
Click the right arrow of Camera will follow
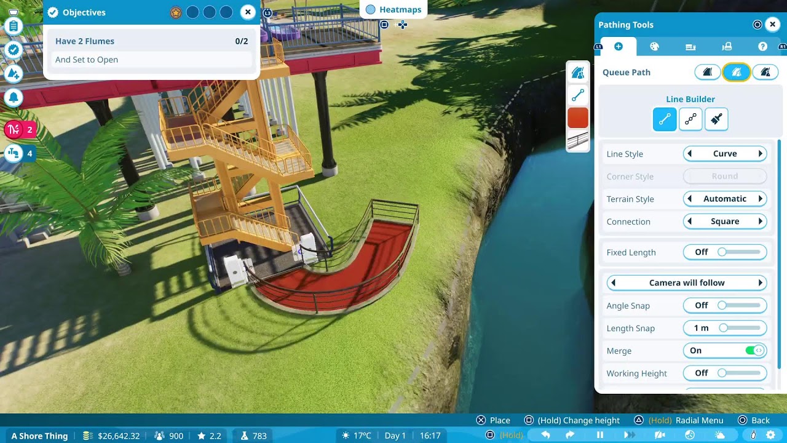tap(761, 283)
